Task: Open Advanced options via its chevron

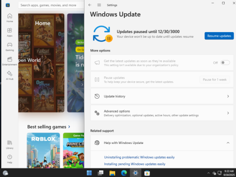Action: 228,113
